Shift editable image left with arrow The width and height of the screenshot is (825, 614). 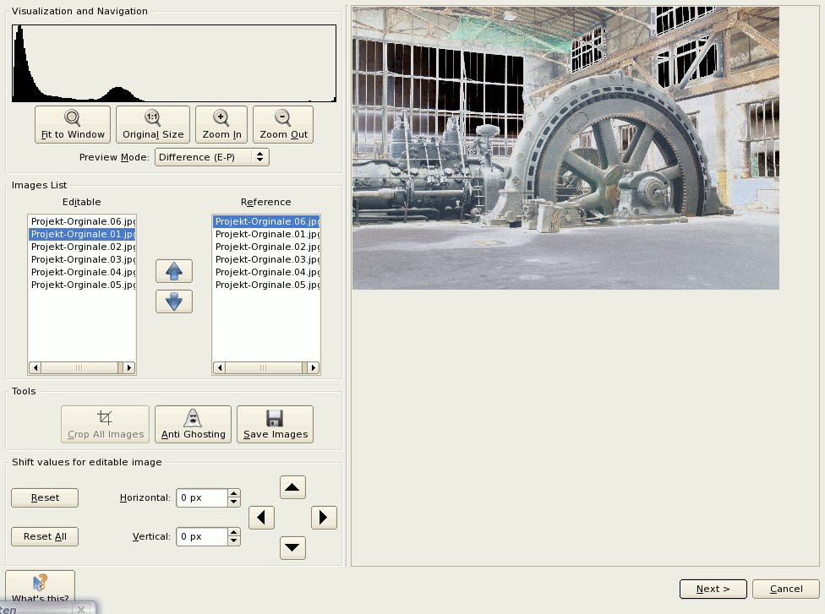(x=261, y=518)
